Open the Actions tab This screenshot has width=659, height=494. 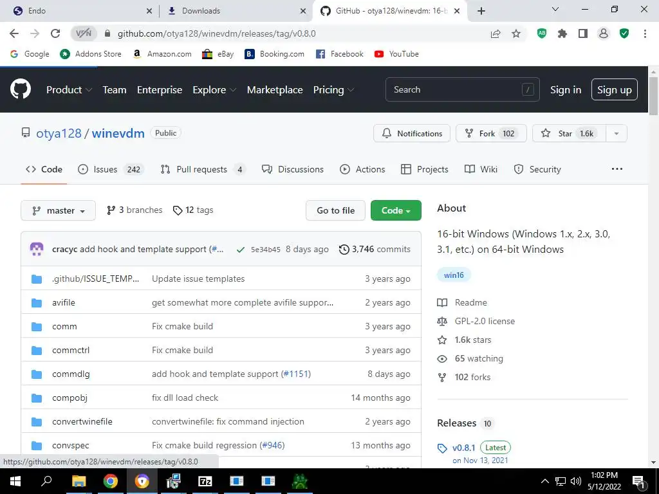point(362,169)
